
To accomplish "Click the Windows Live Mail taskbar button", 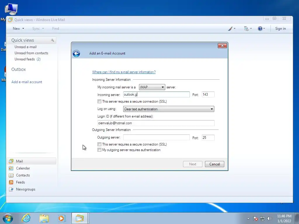I will pos(80,218).
